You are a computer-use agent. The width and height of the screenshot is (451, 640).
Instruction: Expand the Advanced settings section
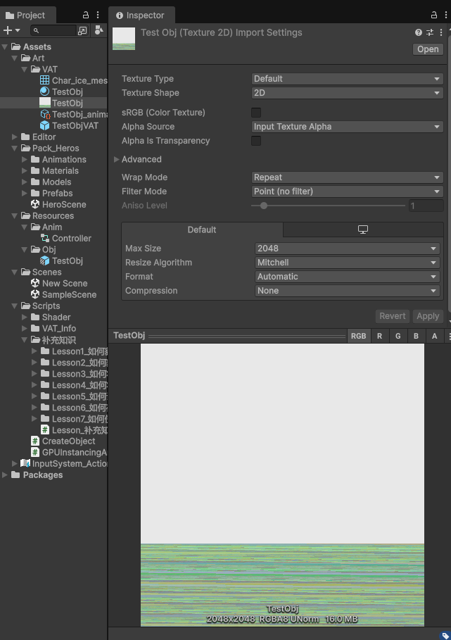point(141,159)
